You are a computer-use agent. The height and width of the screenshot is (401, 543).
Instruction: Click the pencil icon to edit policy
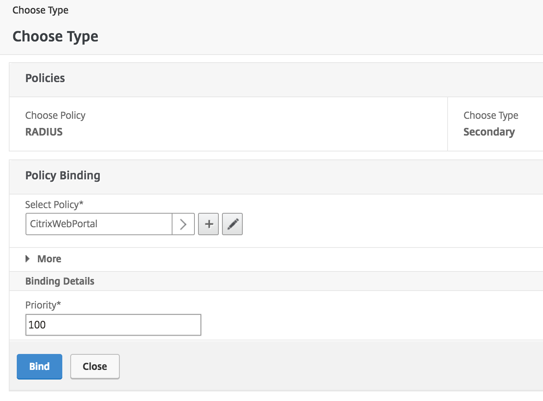click(232, 224)
